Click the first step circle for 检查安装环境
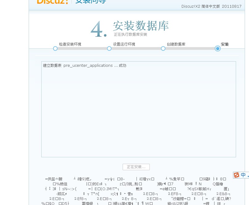The width and height of the screenshot is (249, 205). pos(55,48)
